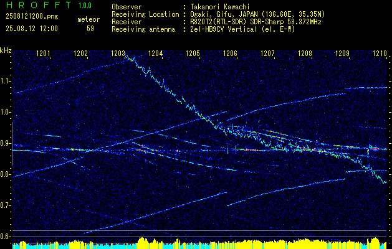This screenshot has width=392, height=249.
Task: Select the version number 1.0.0
Action: pos(85,5)
